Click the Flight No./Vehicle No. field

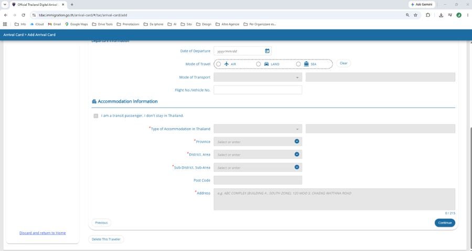(258, 90)
